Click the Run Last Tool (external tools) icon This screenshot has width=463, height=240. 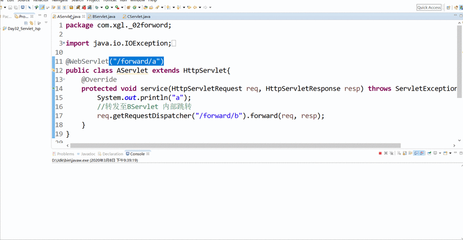117,7
